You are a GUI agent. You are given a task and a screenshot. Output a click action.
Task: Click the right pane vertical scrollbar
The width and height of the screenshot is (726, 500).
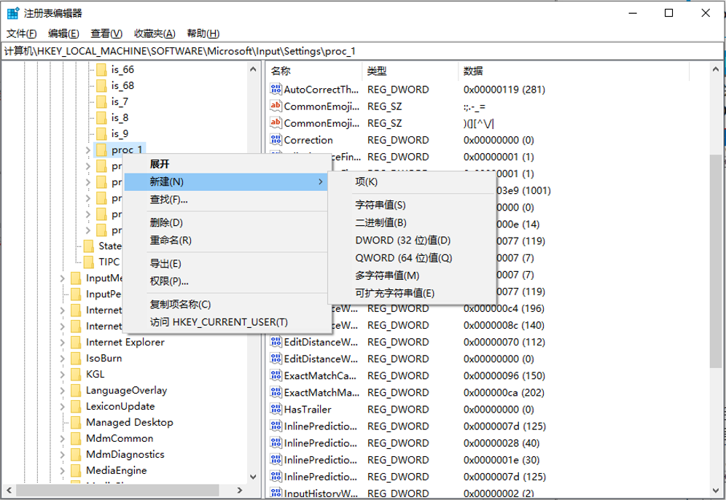point(716,262)
